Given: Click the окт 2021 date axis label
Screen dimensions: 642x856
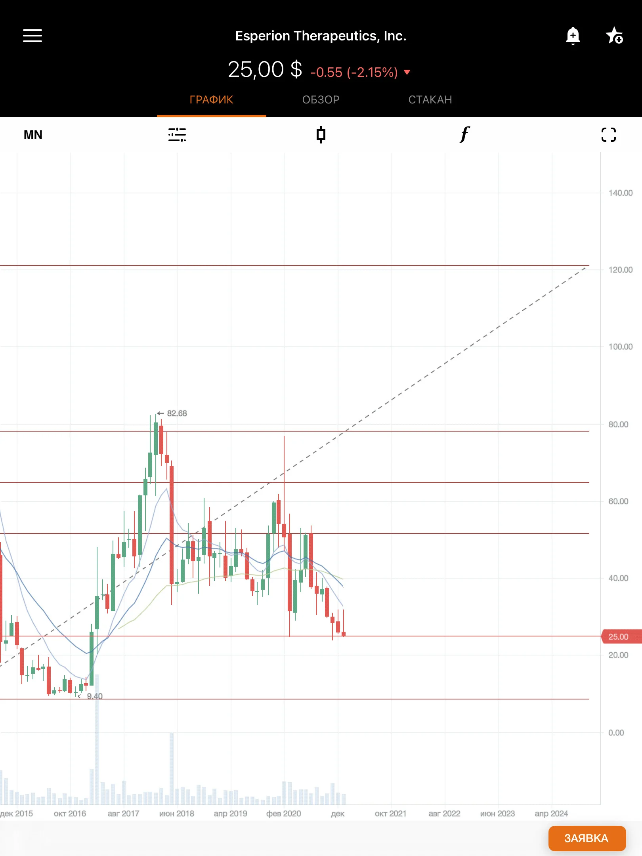Looking at the screenshot, I should pos(390,814).
